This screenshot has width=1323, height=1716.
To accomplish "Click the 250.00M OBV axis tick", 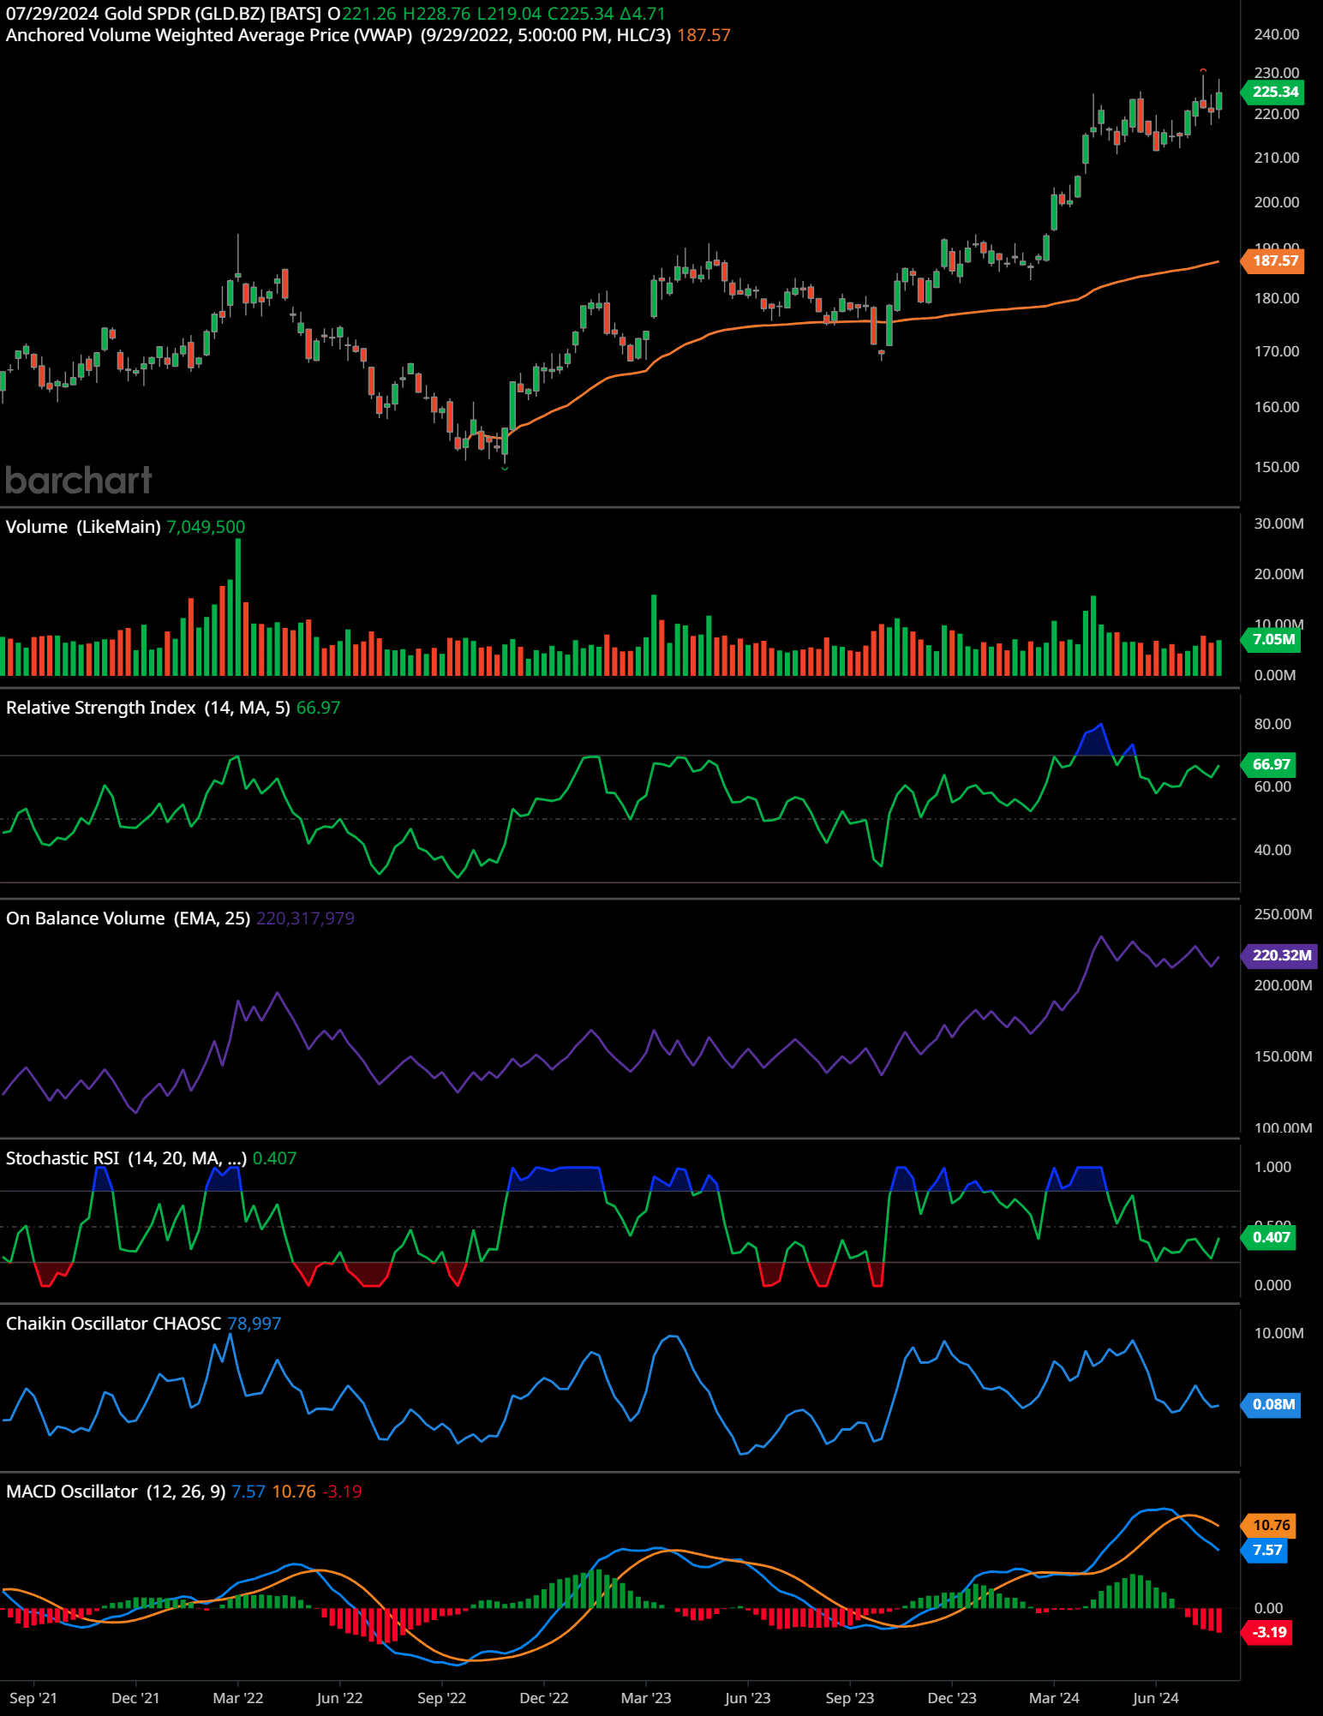I will pyautogui.click(x=1283, y=914).
